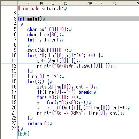Click line number 3 in gutter
Image resolution: width=139 pixels, height=139 pixels.
(15, 19)
